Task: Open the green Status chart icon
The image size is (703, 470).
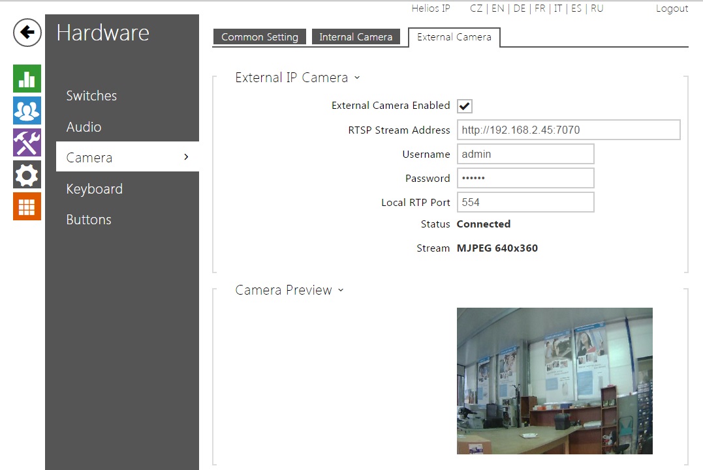Action: (27, 78)
